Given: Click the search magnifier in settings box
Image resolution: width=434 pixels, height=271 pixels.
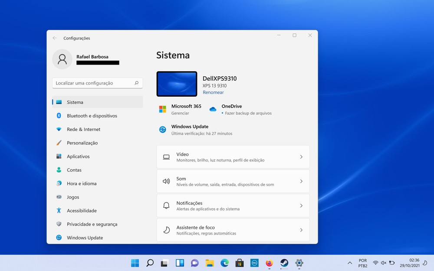Looking at the screenshot, I should (x=136, y=83).
